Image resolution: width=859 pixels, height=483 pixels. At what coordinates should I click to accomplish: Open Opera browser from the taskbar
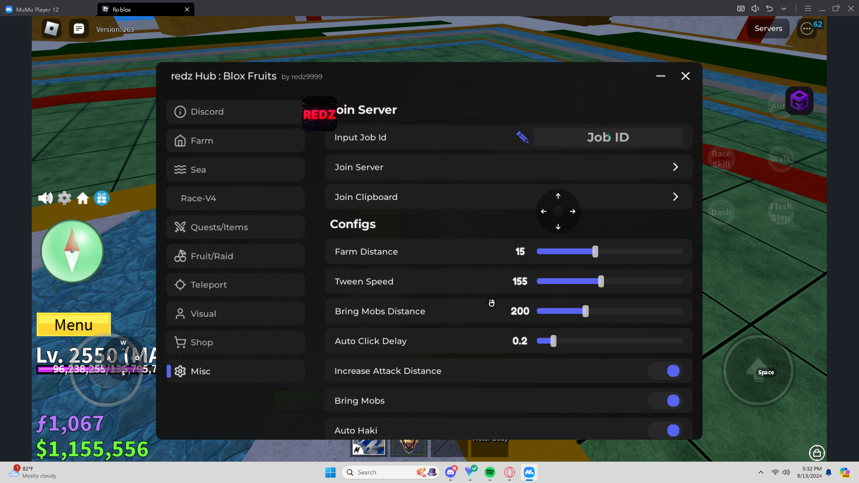point(510,472)
